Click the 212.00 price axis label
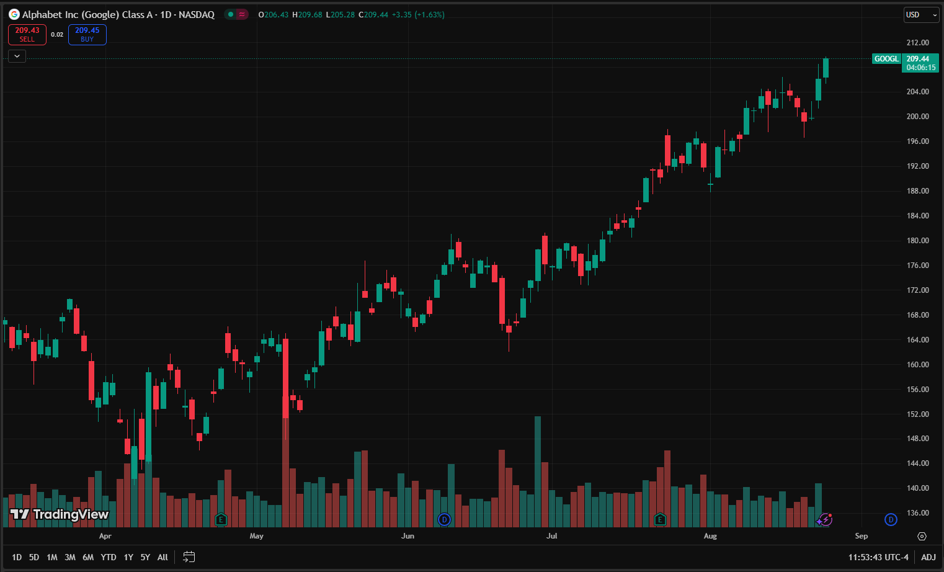The height and width of the screenshot is (572, 944). tap(918, 43)
